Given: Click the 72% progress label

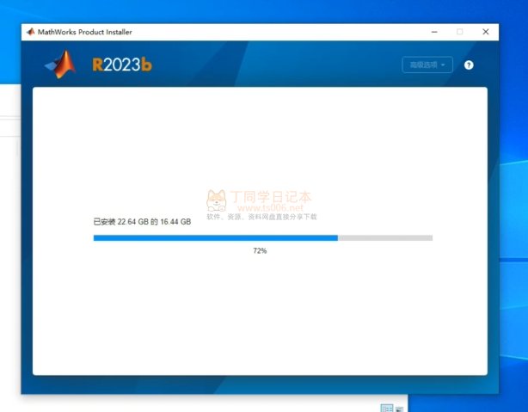Looking at the screenshot, I should 260,250.
